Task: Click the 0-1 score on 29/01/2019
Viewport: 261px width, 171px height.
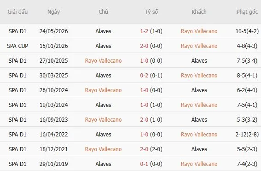Action: [x=144, y=164]
